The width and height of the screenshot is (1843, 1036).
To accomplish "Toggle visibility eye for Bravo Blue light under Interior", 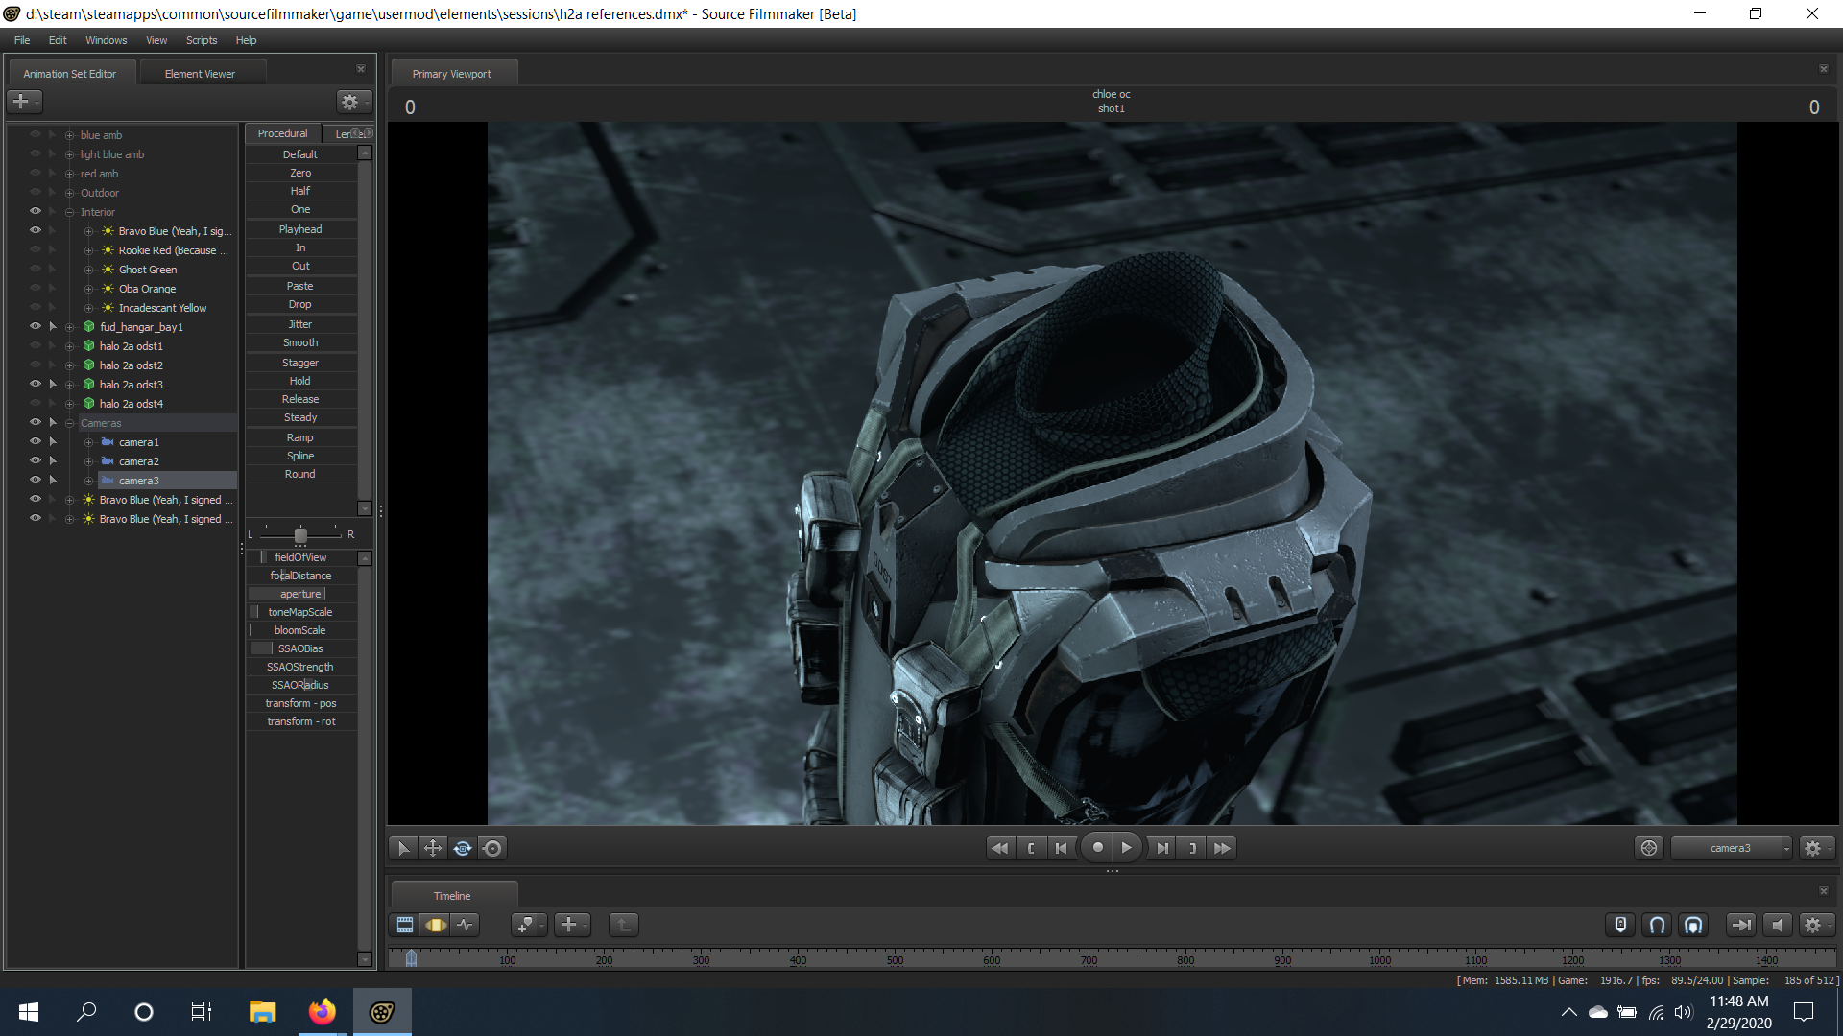I will click(x=36, y=230).
